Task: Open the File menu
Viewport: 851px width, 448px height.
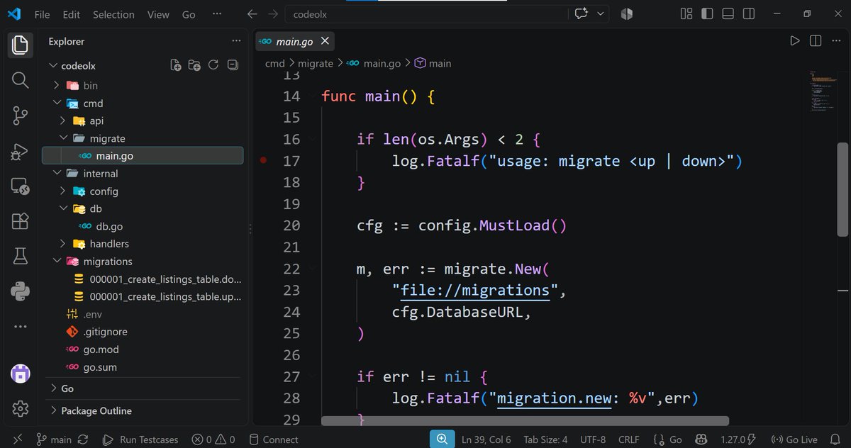Action: [x=42, y=14]
